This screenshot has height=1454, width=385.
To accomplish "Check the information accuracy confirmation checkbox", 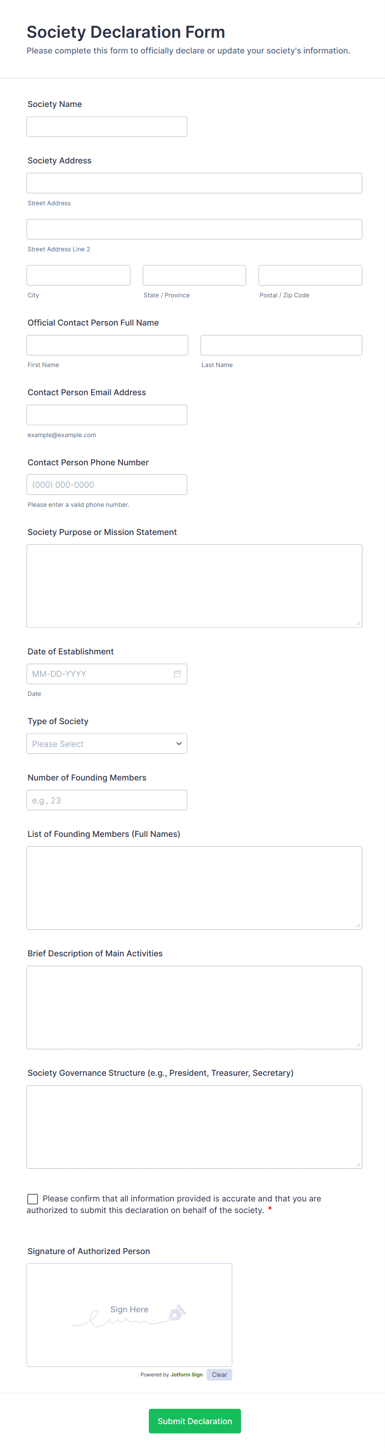I will click(33, 1199).
